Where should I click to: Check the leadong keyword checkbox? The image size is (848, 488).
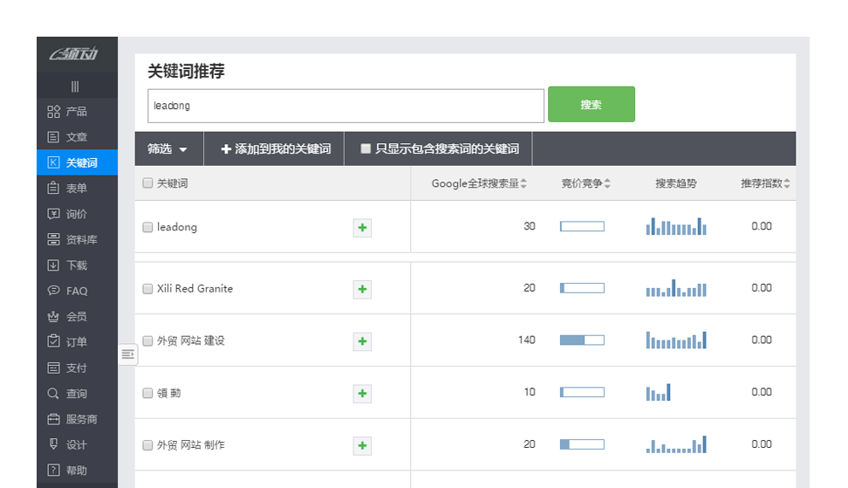(147, 227)
